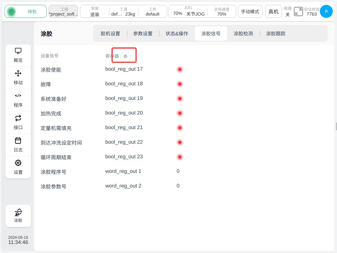Image resolution: width=337 pixels, height=253 pixels.
Task: Expand the JOG and global speed panel
Action: 202,12
